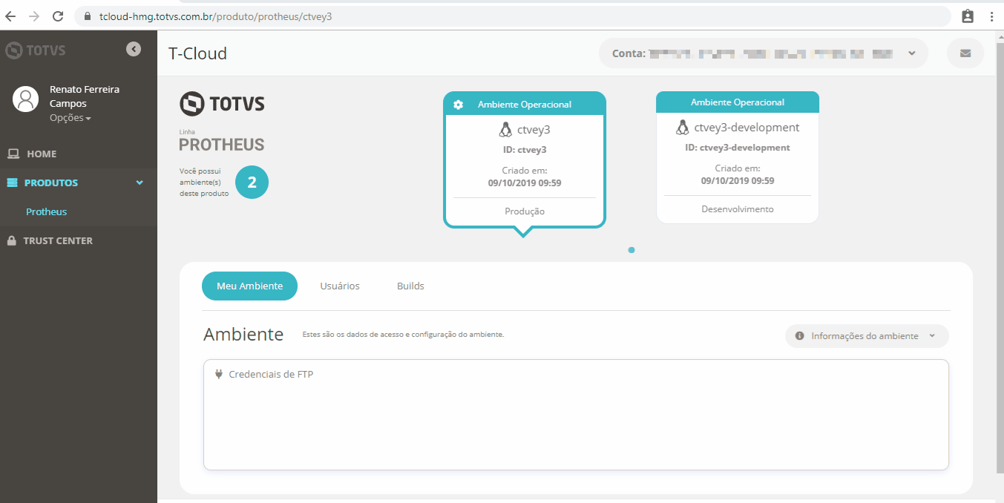Expand Informações do ambiente dropdown
This screenshot has width=1004, height=503.
[x=867, y=336]
